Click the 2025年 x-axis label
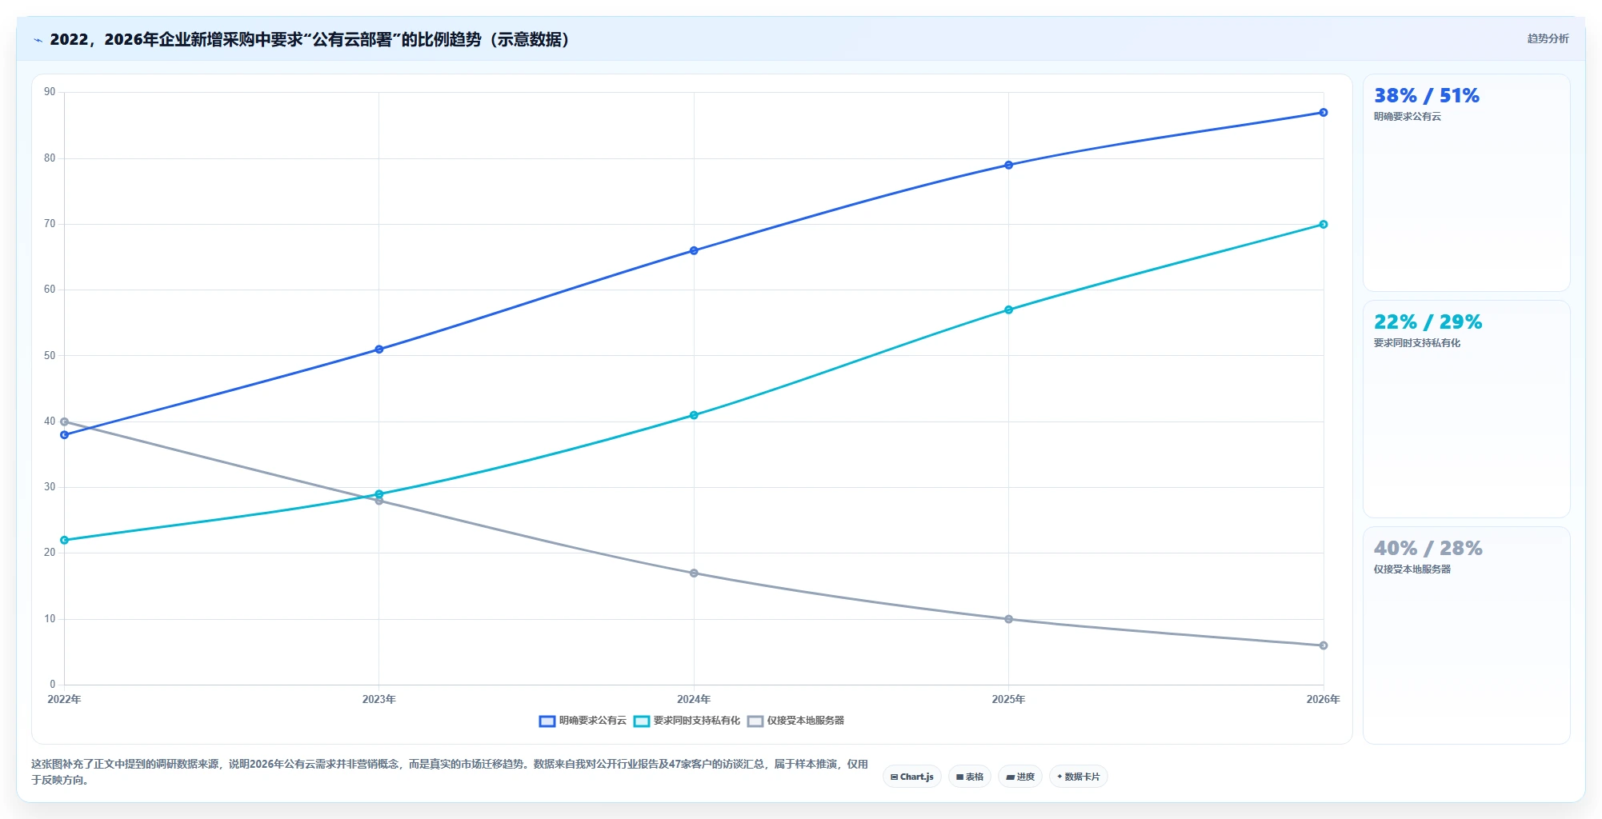The width and height of the screenshot is (1602, 819). point(1008,699)
